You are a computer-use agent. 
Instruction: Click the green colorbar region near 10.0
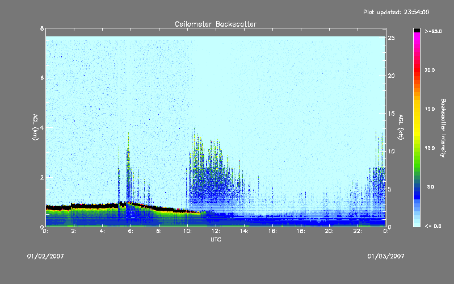click(417, 148)
